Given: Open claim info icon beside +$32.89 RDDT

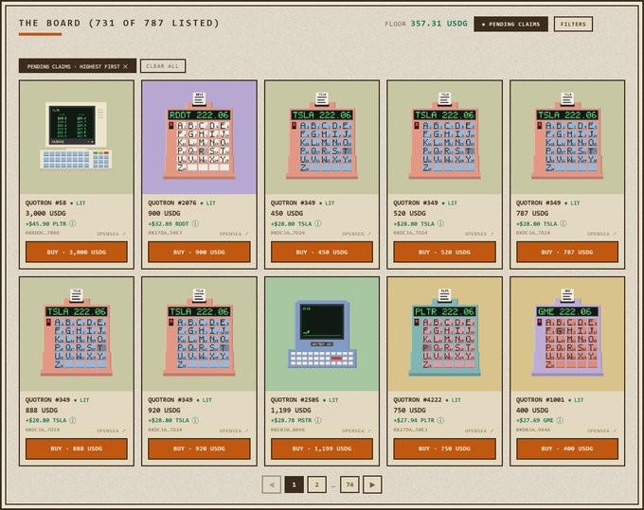Looking at the screenshot, I should [195, 223].
